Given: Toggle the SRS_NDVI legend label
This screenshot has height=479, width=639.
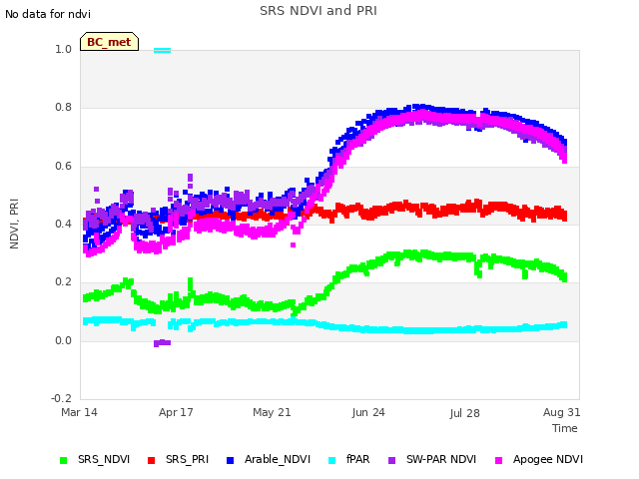Looking at the screenshot, I should coord(104,459).
